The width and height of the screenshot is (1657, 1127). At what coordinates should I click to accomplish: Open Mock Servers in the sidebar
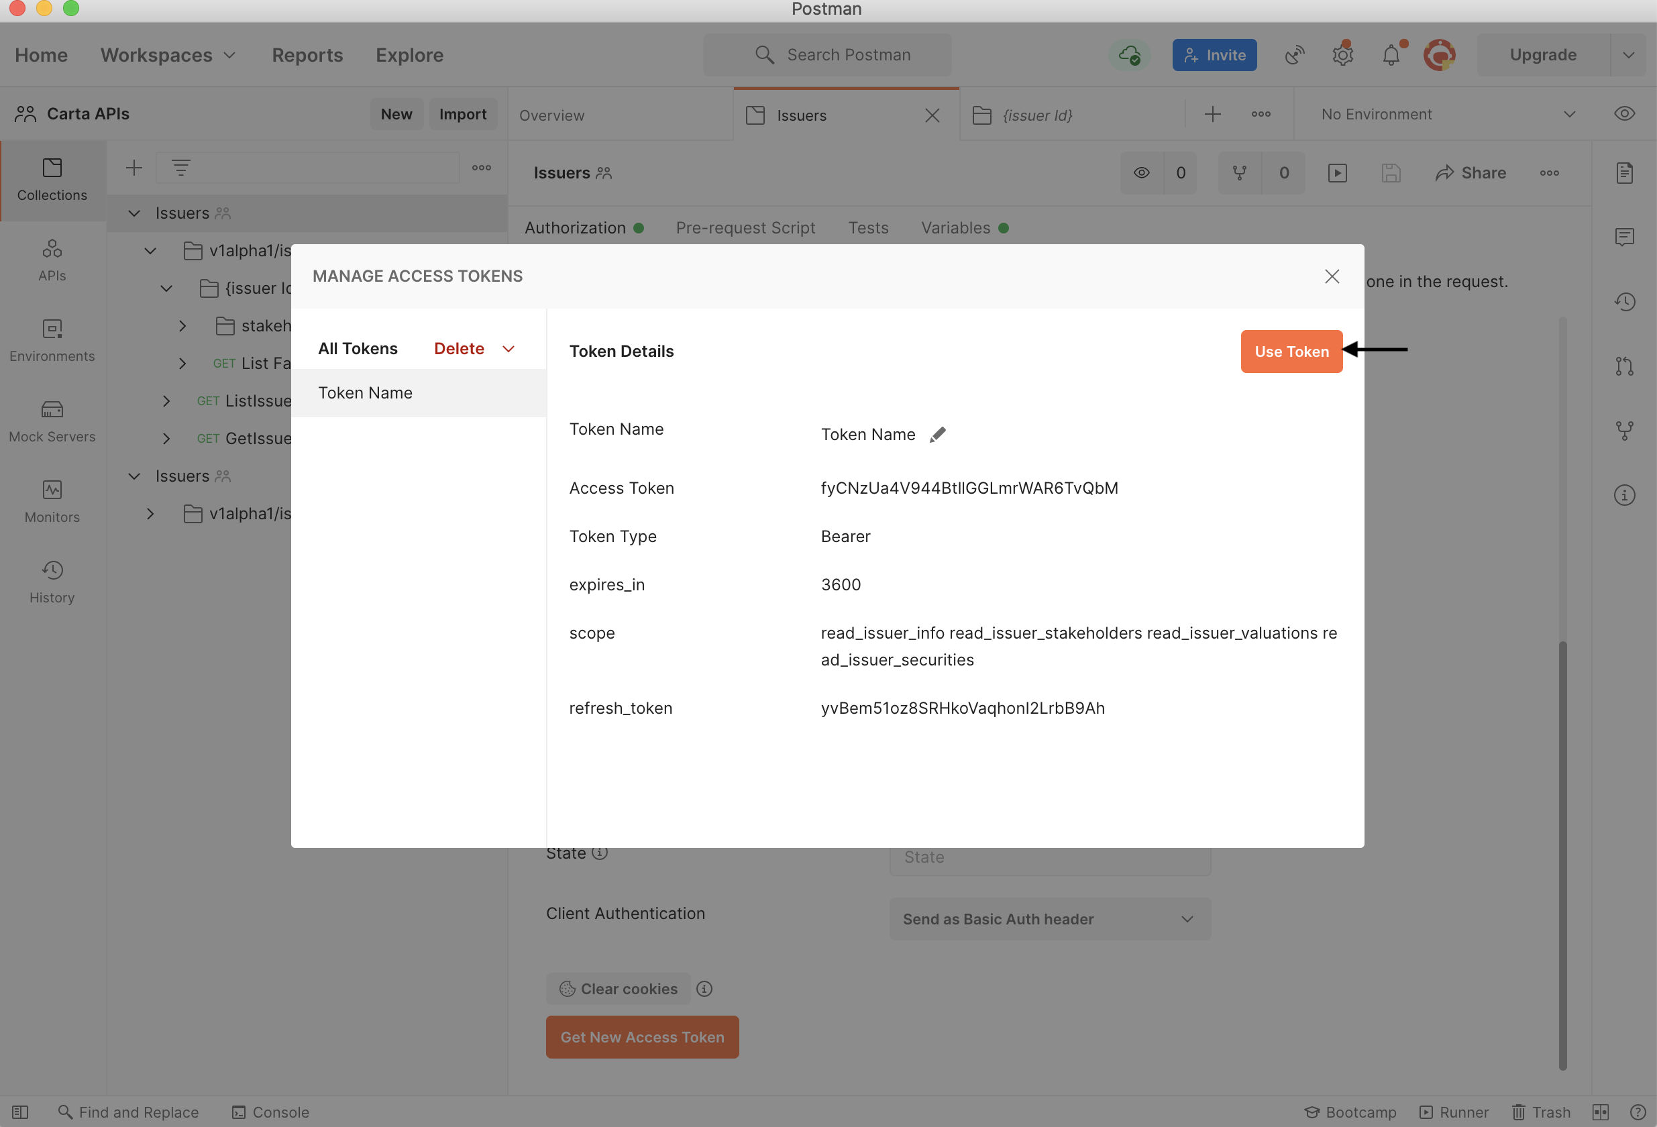52,422
